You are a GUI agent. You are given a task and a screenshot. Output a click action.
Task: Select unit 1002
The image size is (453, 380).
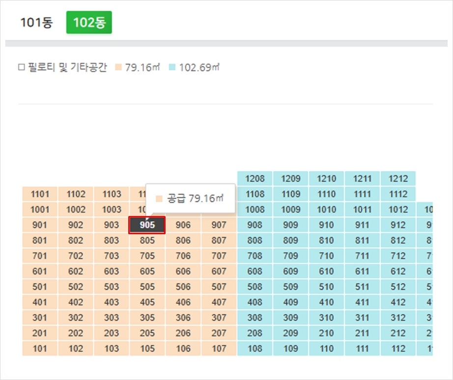[75, 209]
